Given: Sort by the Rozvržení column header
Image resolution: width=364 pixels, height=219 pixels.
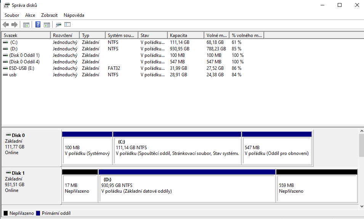Looking at the screenshot, I should point(65,35).
